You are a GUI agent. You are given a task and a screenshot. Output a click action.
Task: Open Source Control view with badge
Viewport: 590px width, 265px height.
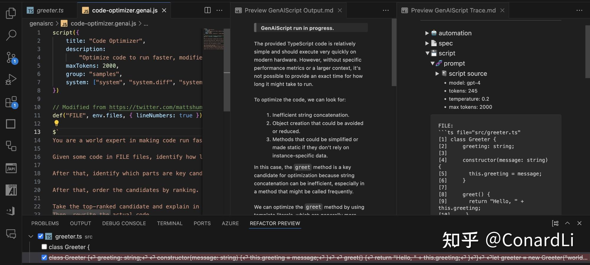[x=11, y=58]
